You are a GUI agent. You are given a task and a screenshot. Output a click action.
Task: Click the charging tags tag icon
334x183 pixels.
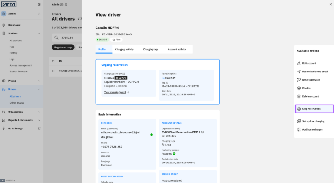163,145
